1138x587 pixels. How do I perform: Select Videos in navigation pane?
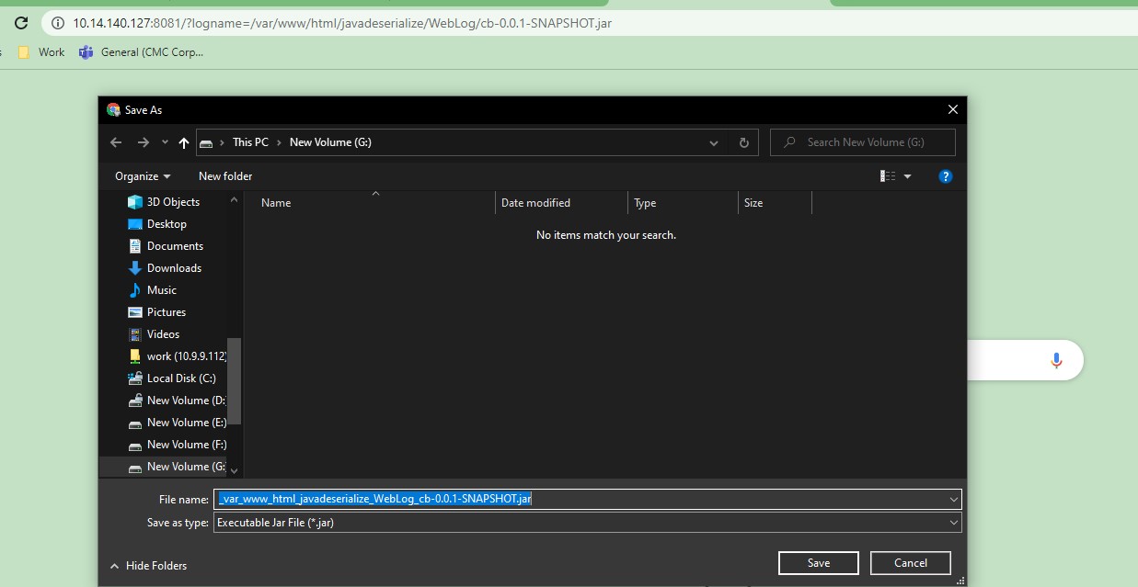click(x=154, y=334)
